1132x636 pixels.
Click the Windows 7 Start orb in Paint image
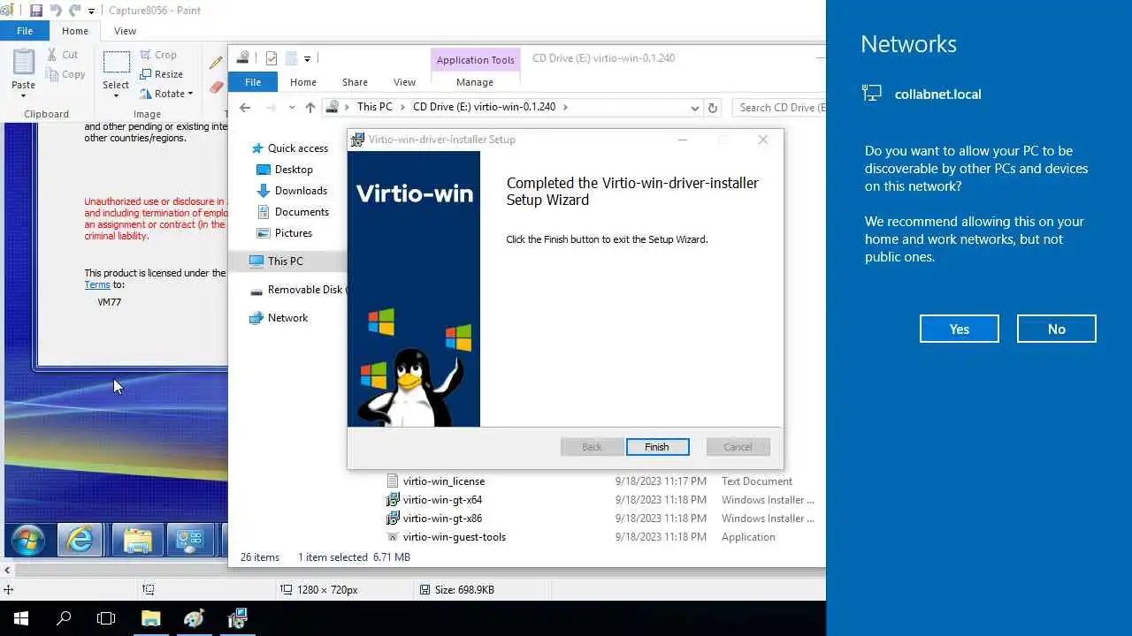click(27, 538)
